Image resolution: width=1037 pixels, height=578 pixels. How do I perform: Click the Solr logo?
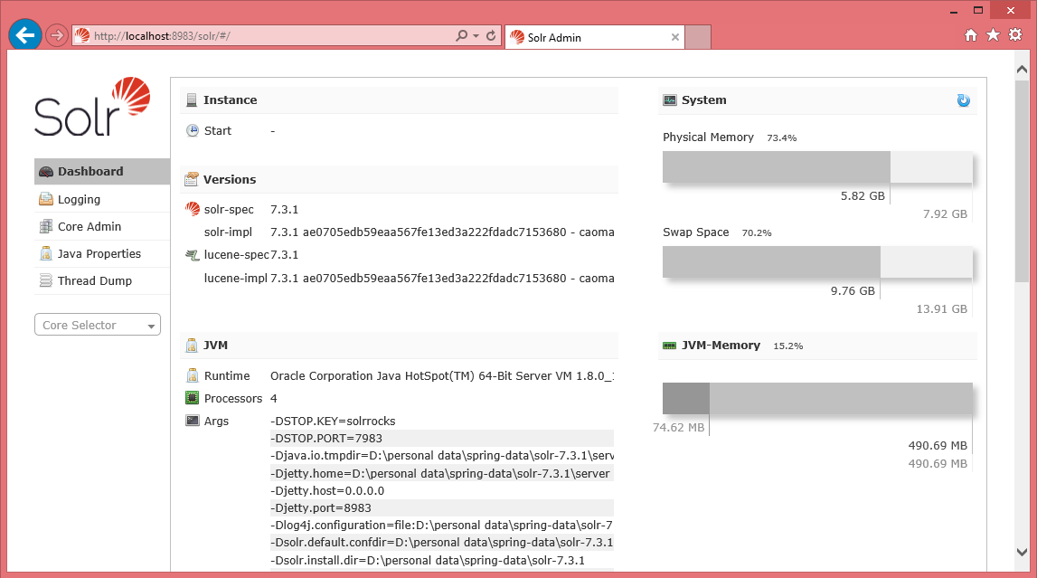92,107
